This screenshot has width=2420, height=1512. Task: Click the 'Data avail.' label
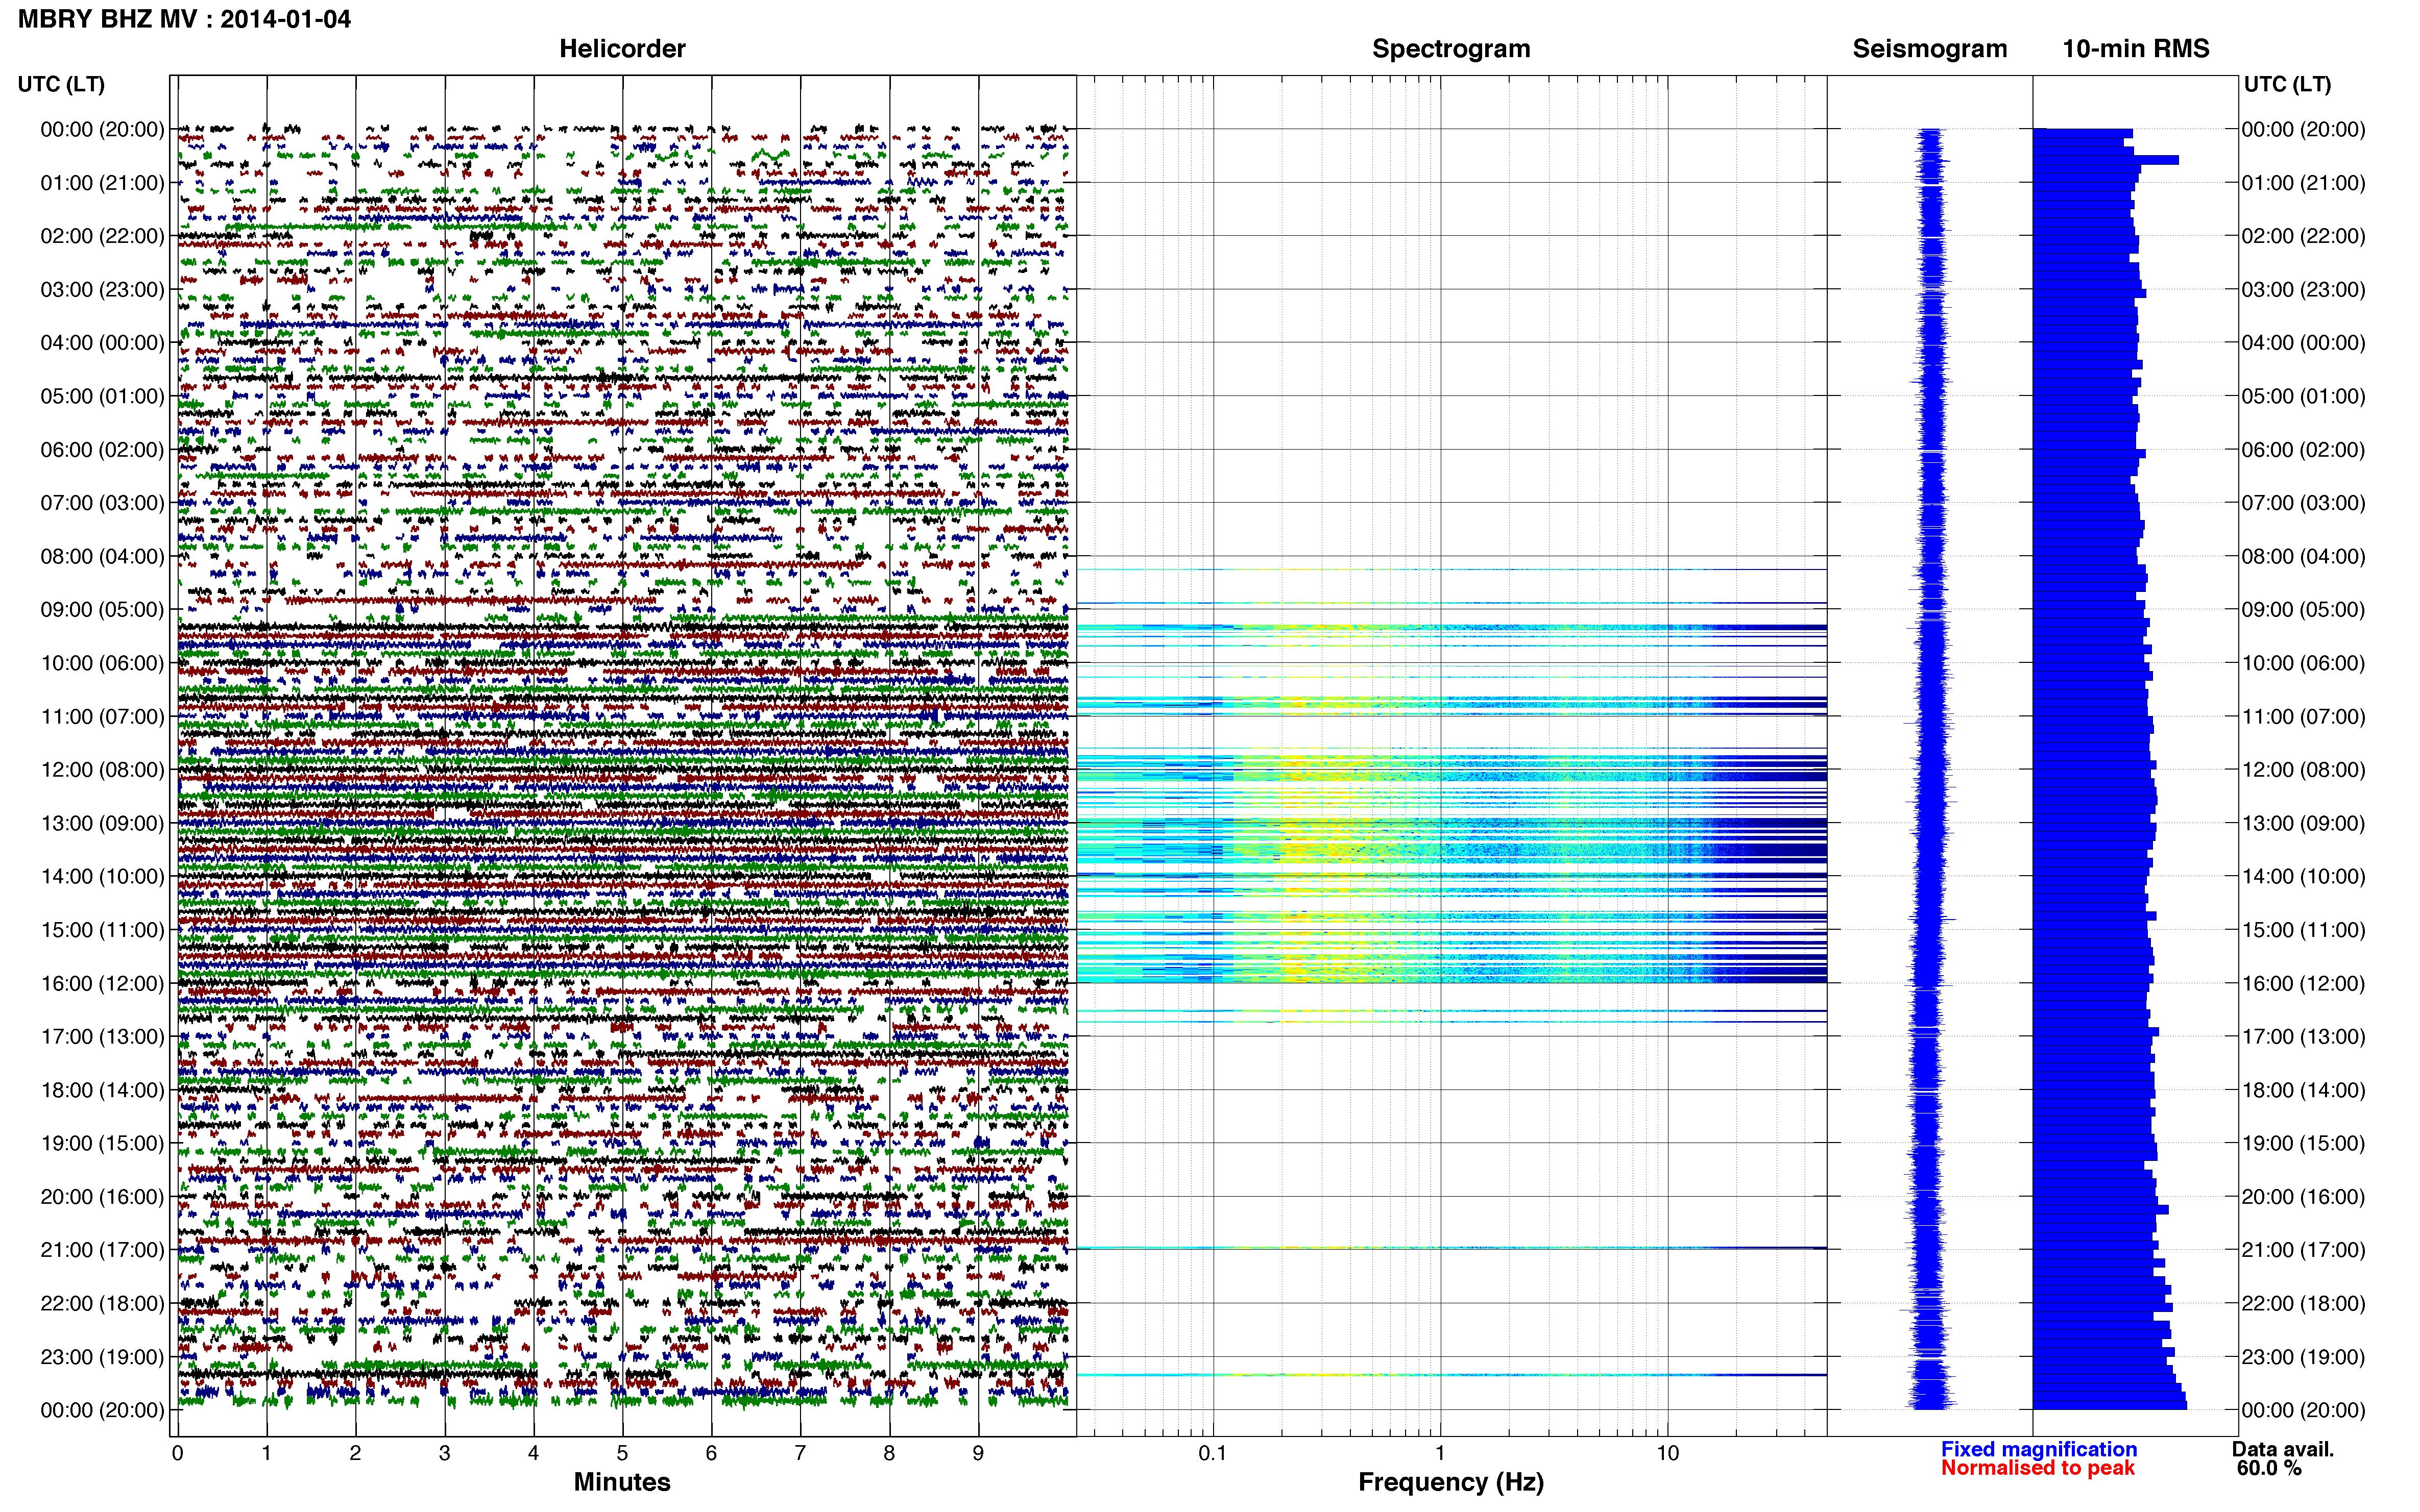click(x=2283, y=1449)
